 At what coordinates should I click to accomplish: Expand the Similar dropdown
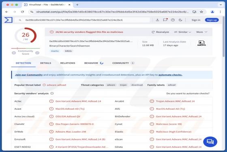[x=182, y=32]
